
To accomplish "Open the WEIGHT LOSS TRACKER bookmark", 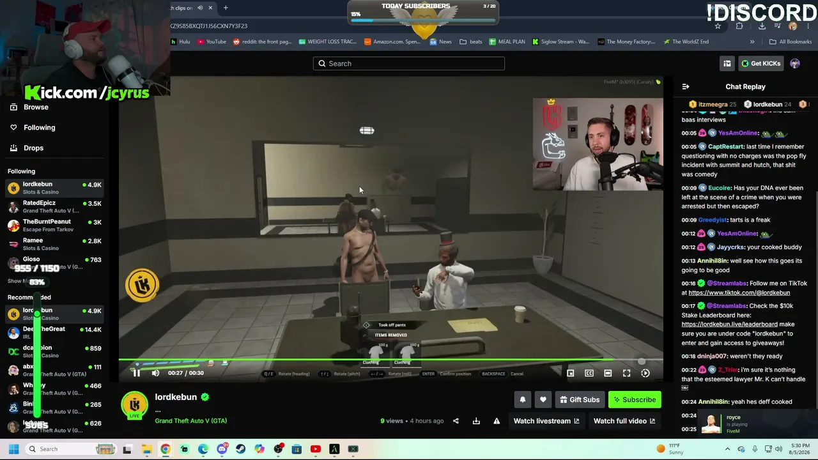I will click(x=327, y=42).
